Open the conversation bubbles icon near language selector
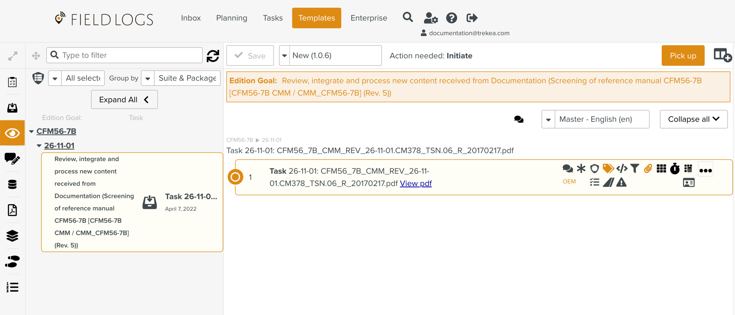Image resolution: width=735 pixels, height=315 pixels. pos(519,119)
